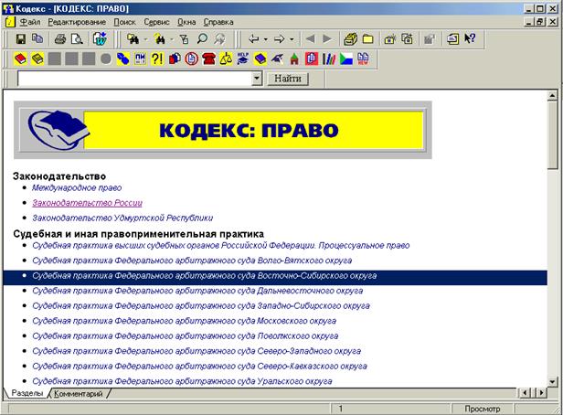Open the Окна menu
The height and width of the screenshot is (415, 563).
pos(186,22)
